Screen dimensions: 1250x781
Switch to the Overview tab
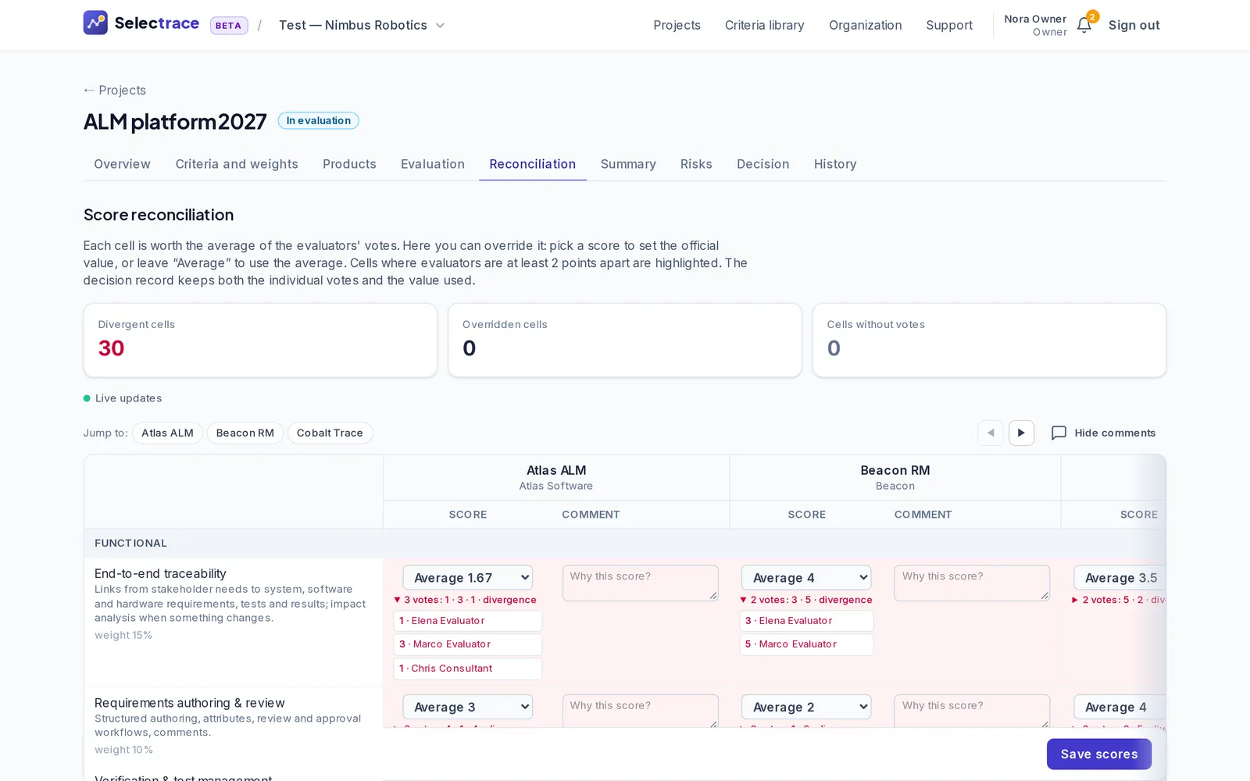(122, 164)
